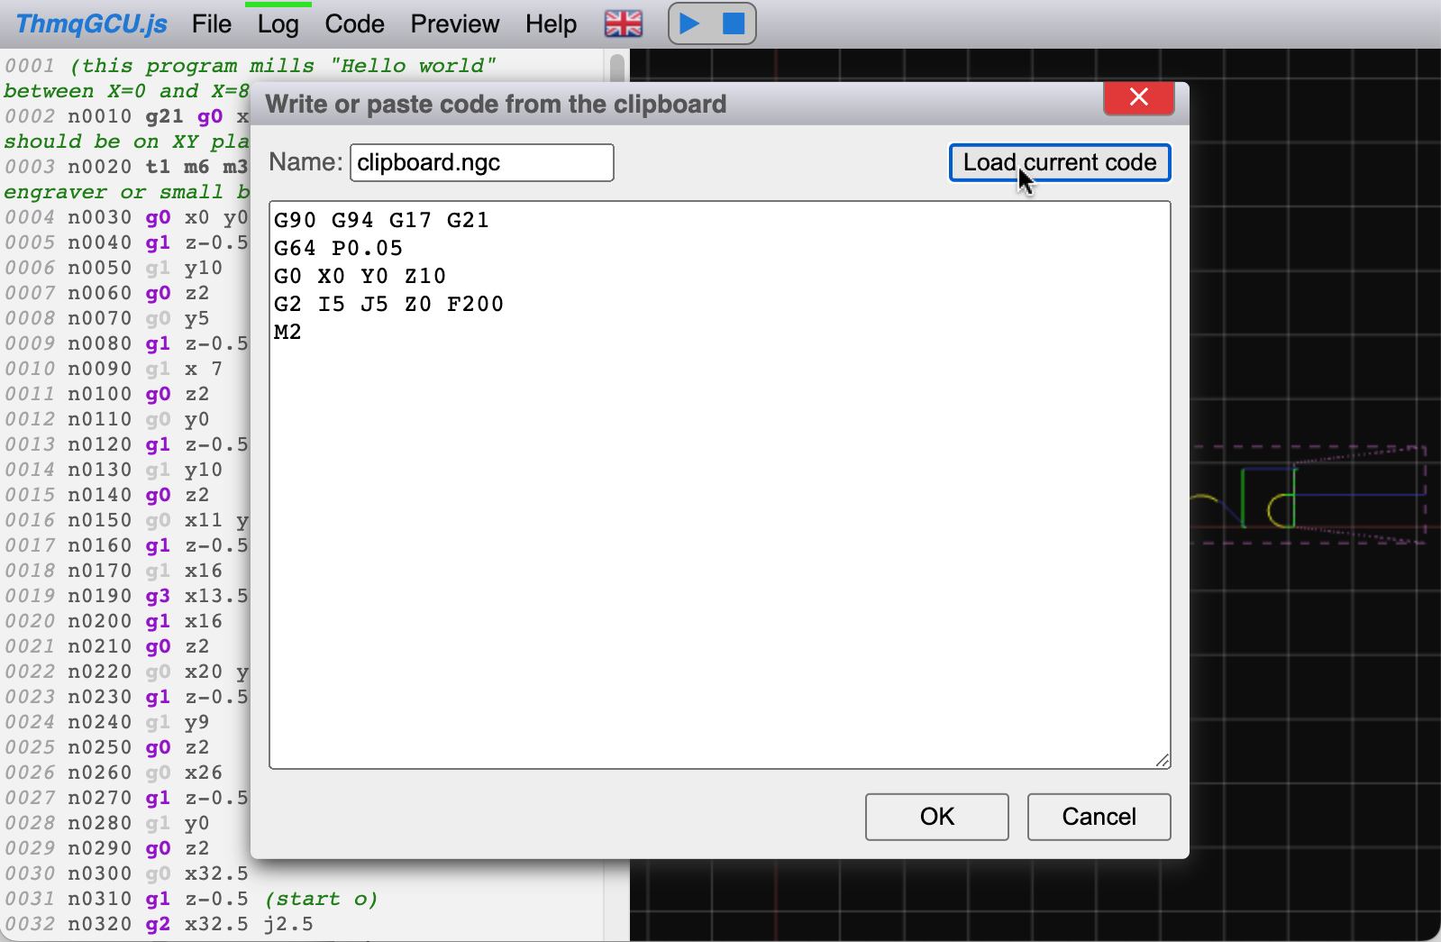This screenshot has height=942, width=1441.
Task: Close the clipboard dialog with red X
Action: (x=1138, y=97)
